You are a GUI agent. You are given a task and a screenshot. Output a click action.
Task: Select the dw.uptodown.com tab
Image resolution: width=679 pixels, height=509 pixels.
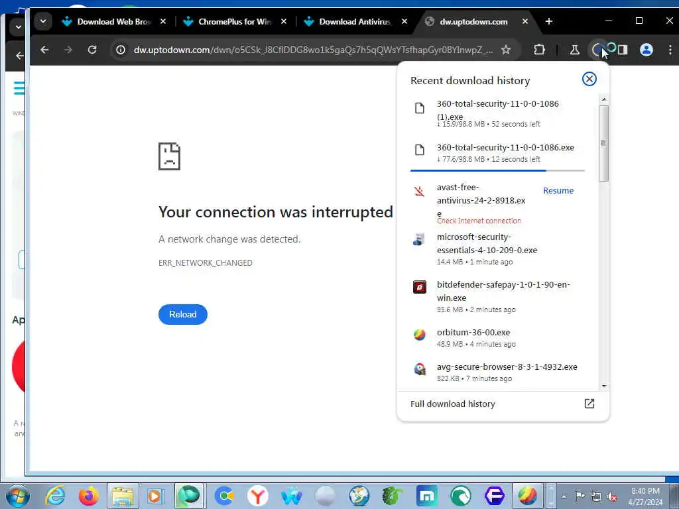473,22
